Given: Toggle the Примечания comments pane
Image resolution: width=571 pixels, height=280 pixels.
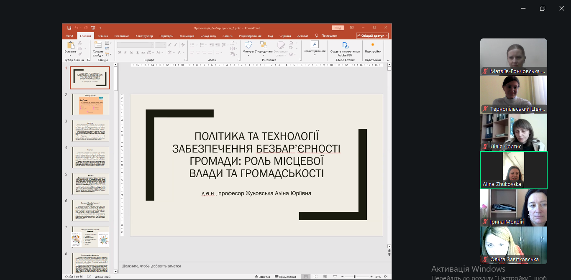Looking at the screenshot, I should [285, 277].
